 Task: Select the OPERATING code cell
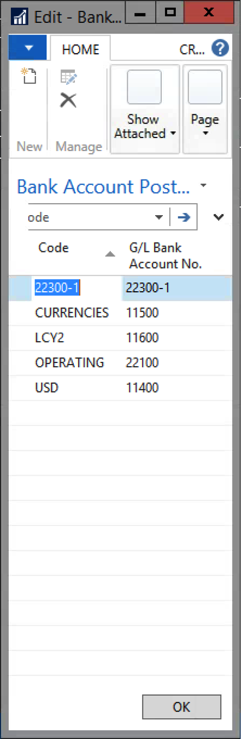point(69,362)
